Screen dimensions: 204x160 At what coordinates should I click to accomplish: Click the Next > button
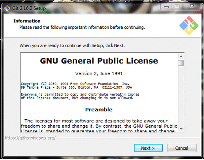pos(148,148)
